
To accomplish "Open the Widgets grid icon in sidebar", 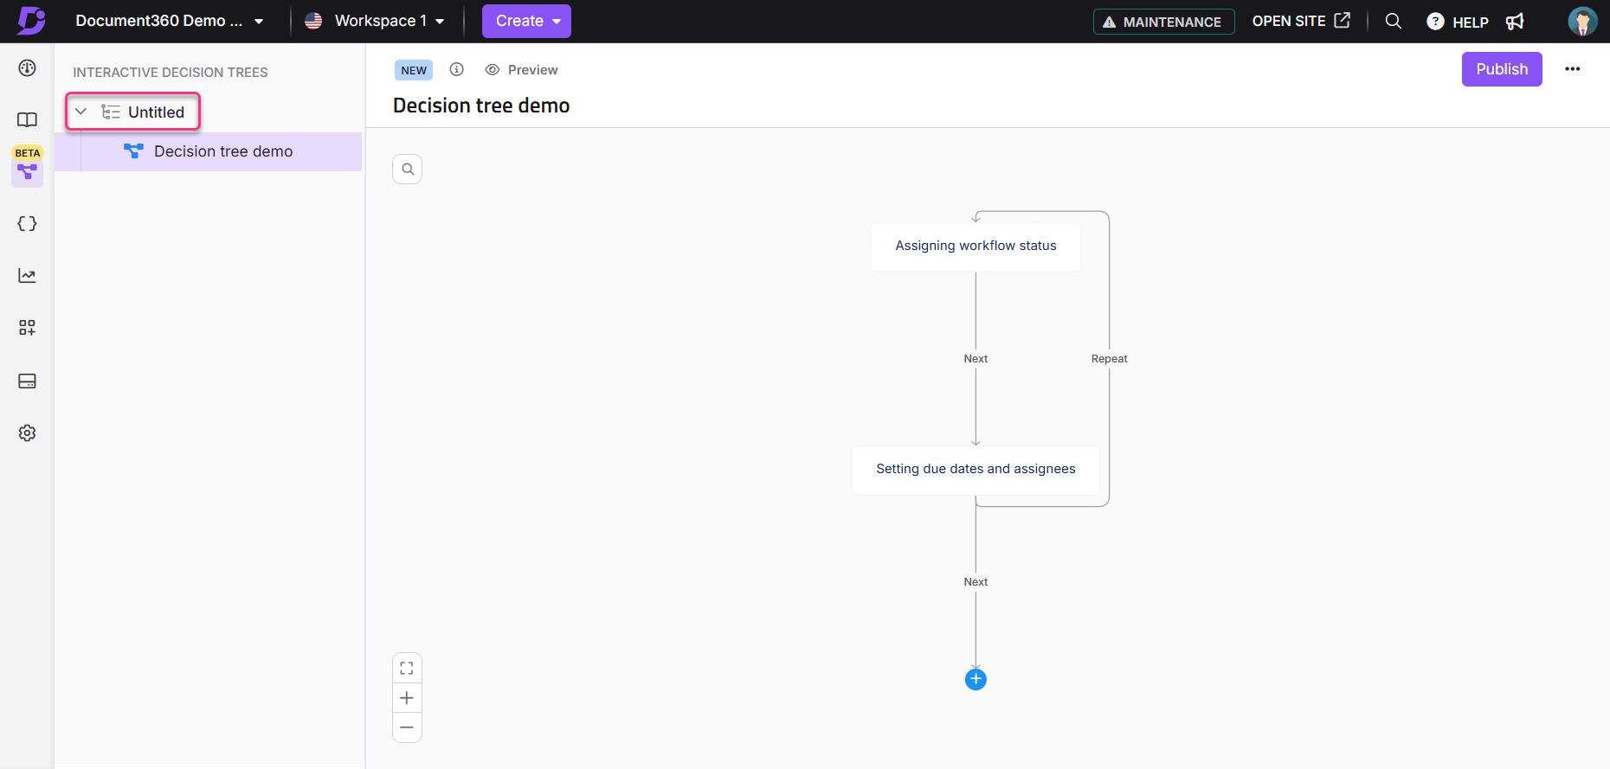I will (28, 328).
